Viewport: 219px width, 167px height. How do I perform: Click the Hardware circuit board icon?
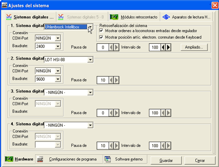[x=9, y=159]
